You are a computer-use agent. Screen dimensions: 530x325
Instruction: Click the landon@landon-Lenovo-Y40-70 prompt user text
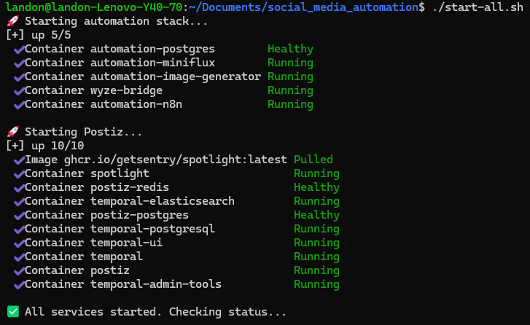(94, 7)
